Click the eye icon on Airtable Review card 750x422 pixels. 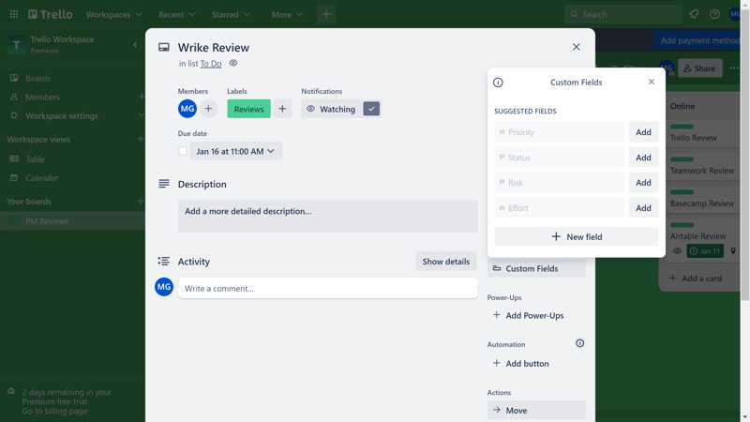677,250
